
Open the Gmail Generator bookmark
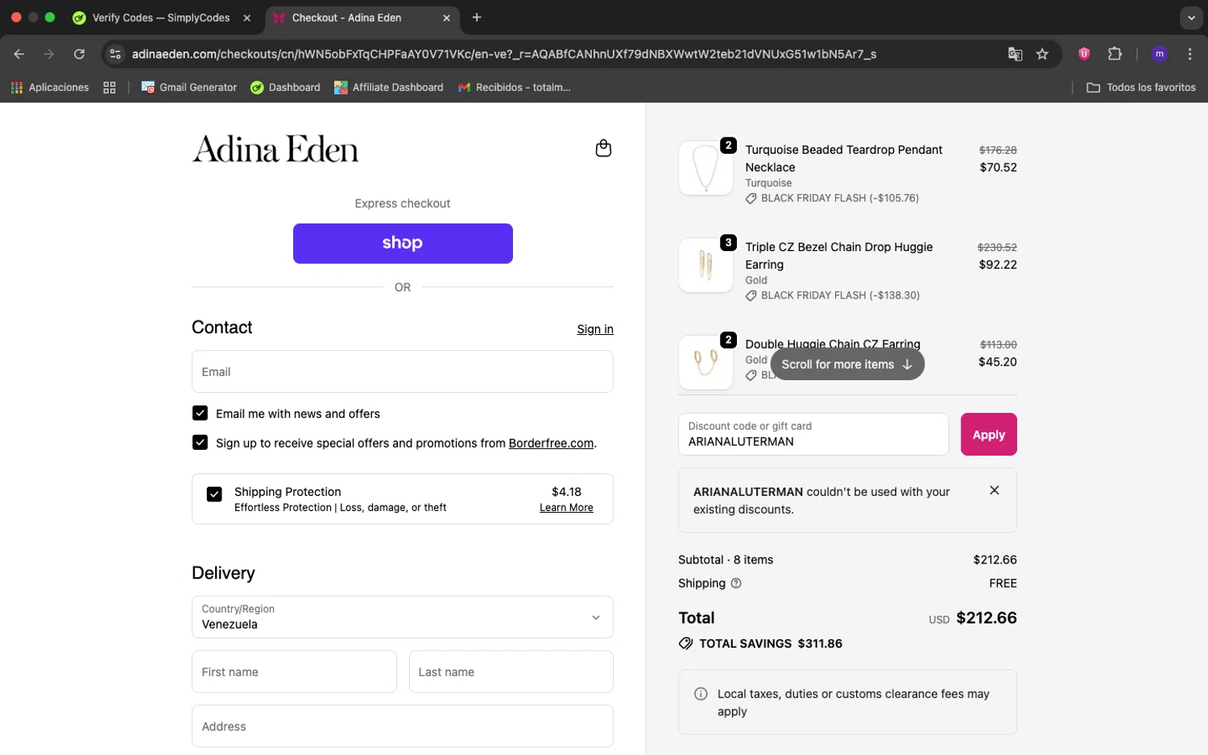pyautogui.click(x=189, y=87)
